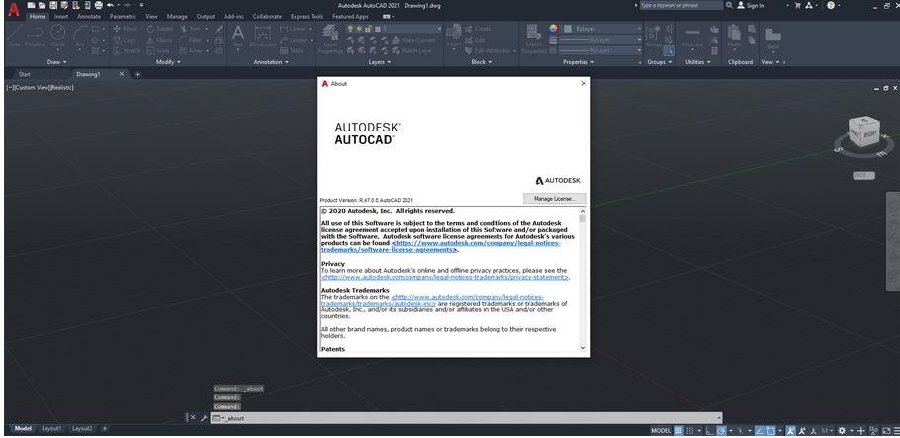The width and height of the screenshot is (900, 438).
Task: Select the Arc tool
Action: click(x=80, y=37)
